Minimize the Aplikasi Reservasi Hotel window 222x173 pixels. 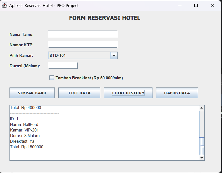180,5
